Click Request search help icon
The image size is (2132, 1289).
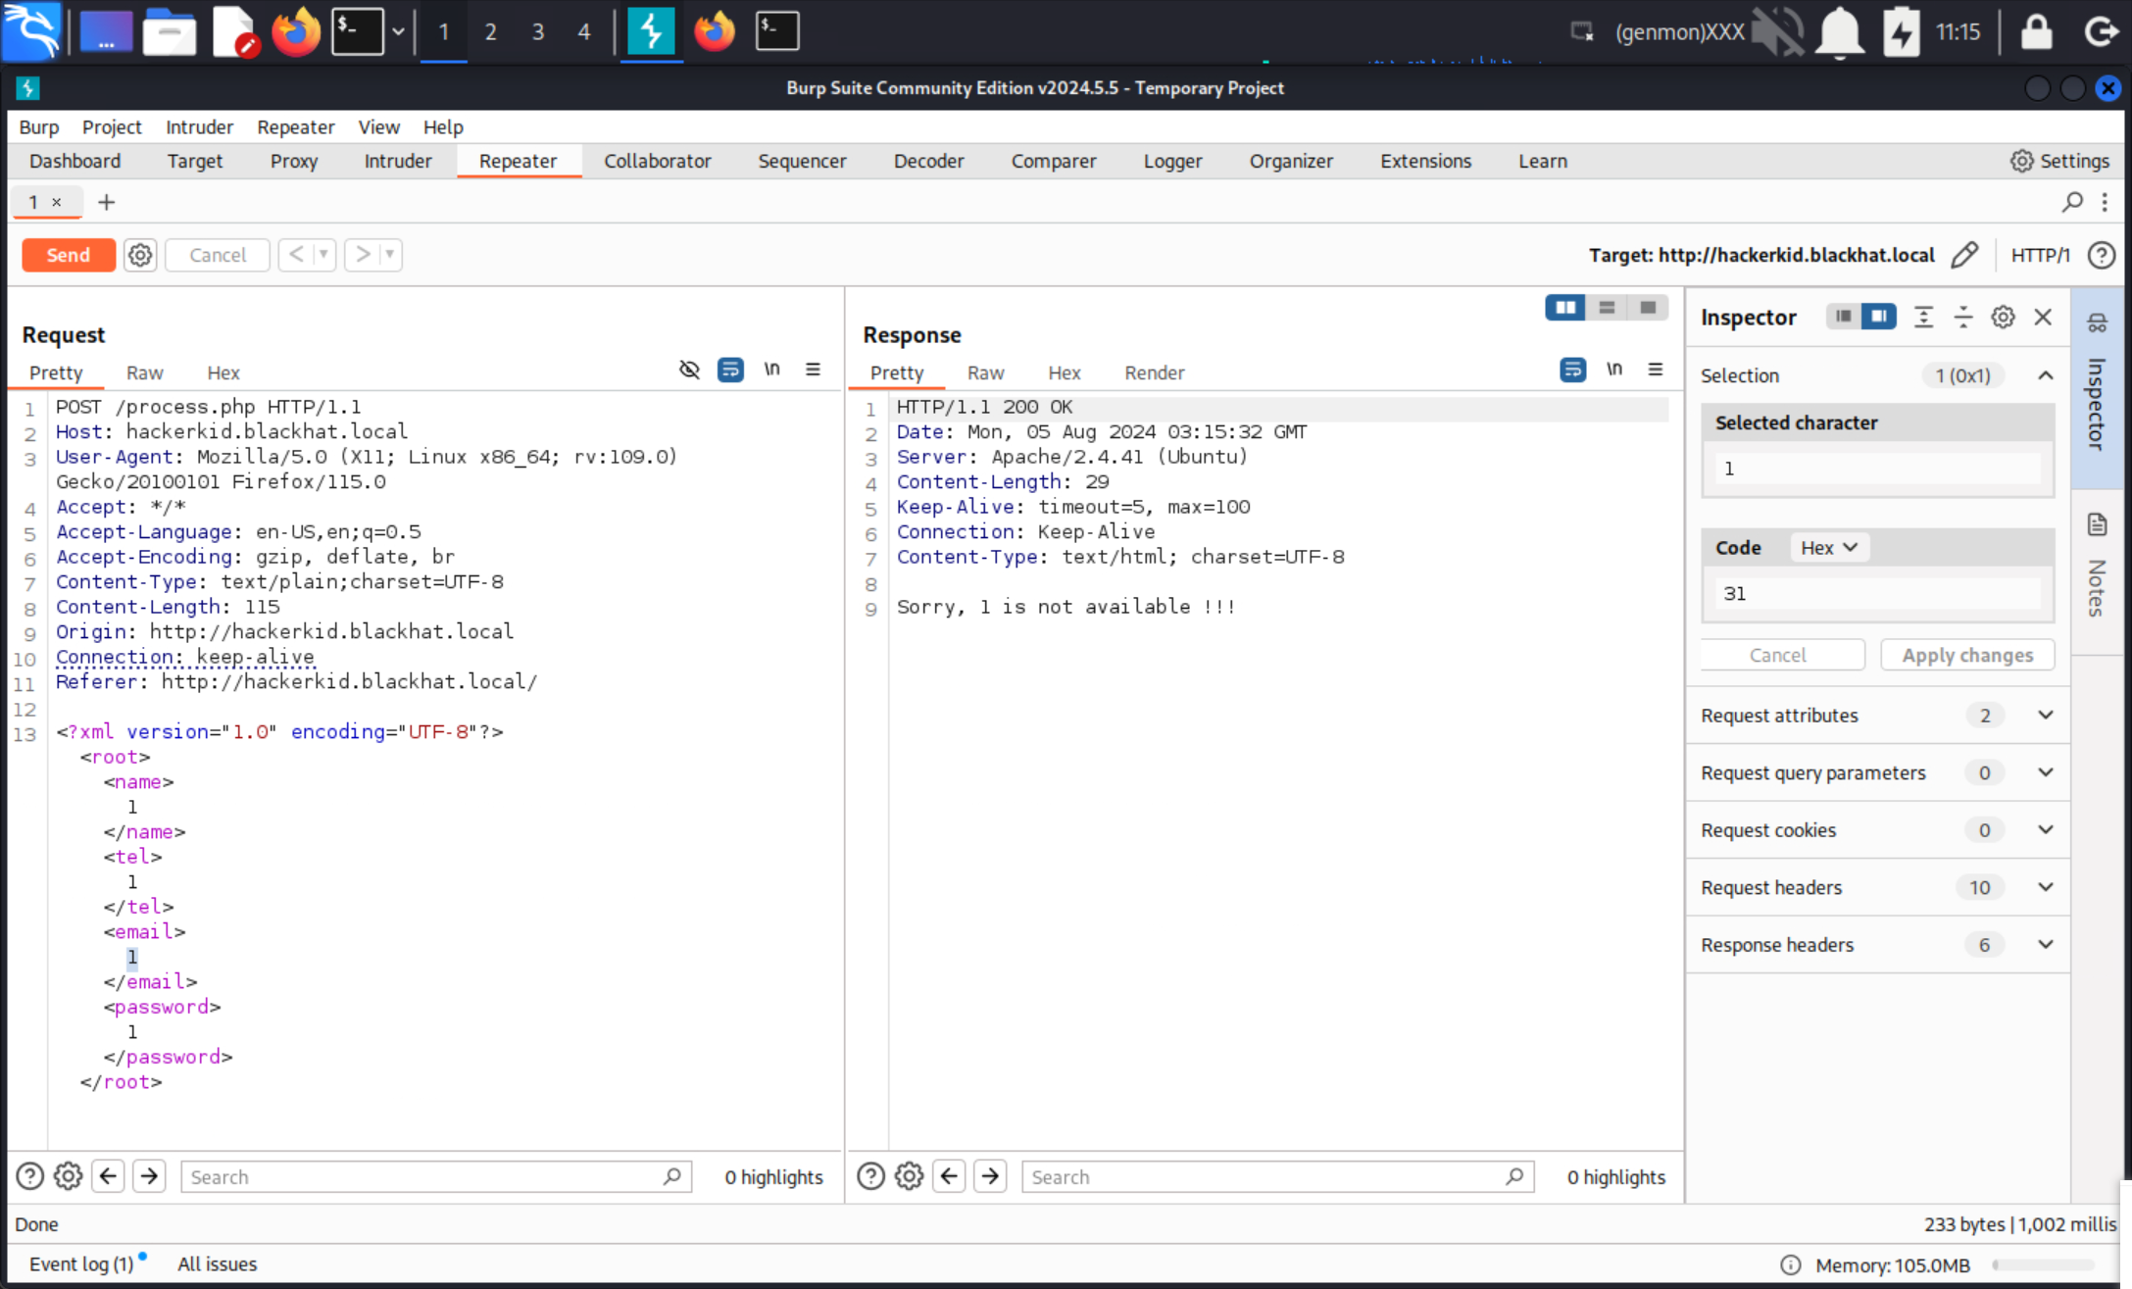pyautogui.click(x=29, y=1176)
